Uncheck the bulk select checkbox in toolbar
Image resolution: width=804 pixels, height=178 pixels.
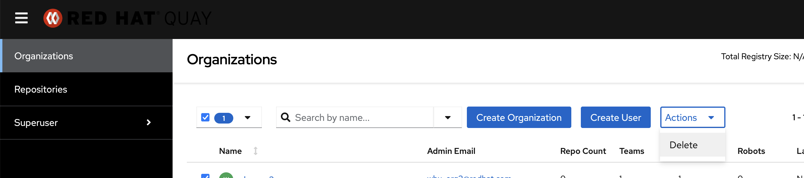(x=205, y=117)
